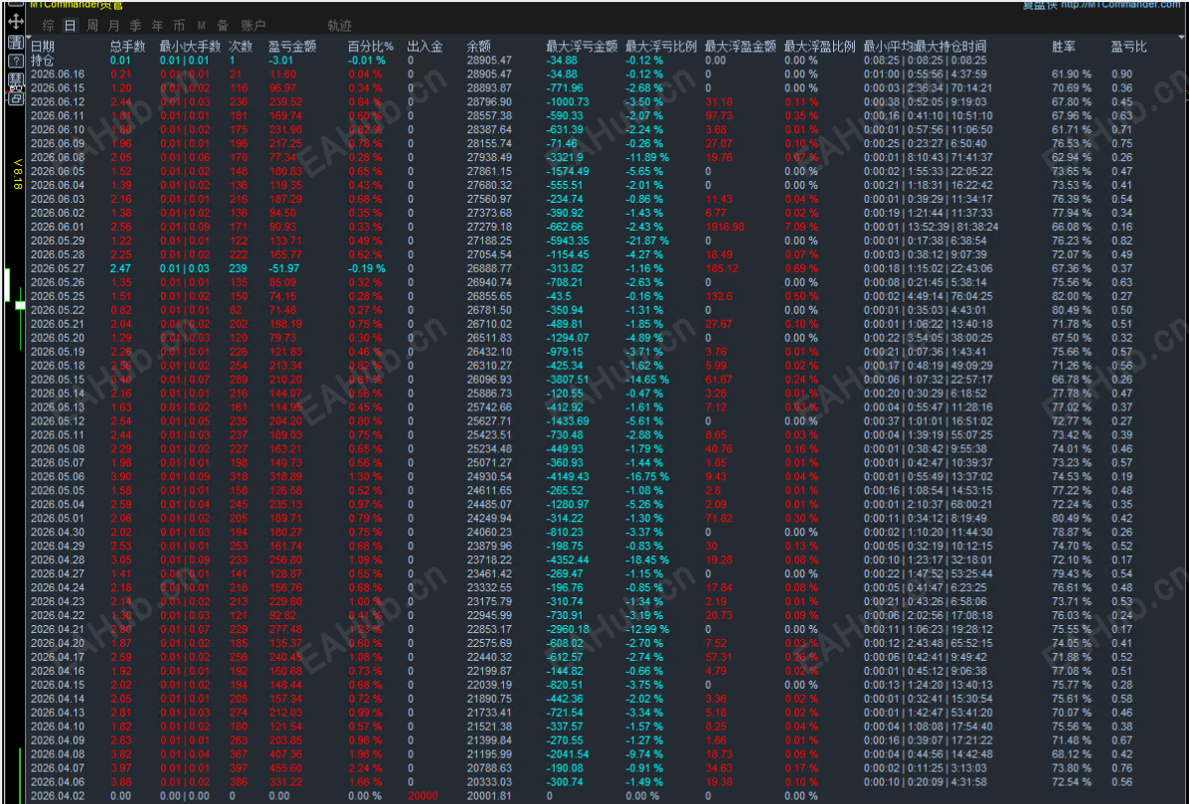Click the 1916.98 floating profit value
The width and height of the screenshot is (1189, 804).
pos(724,227)
